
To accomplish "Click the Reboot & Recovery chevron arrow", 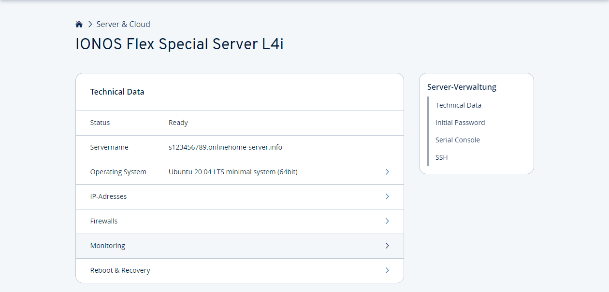I will click(387, 270).
